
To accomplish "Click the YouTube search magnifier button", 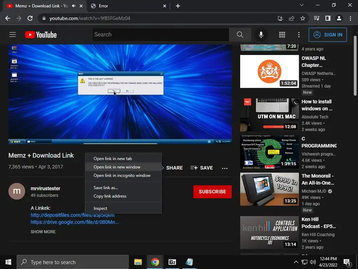I will (240, 35).
